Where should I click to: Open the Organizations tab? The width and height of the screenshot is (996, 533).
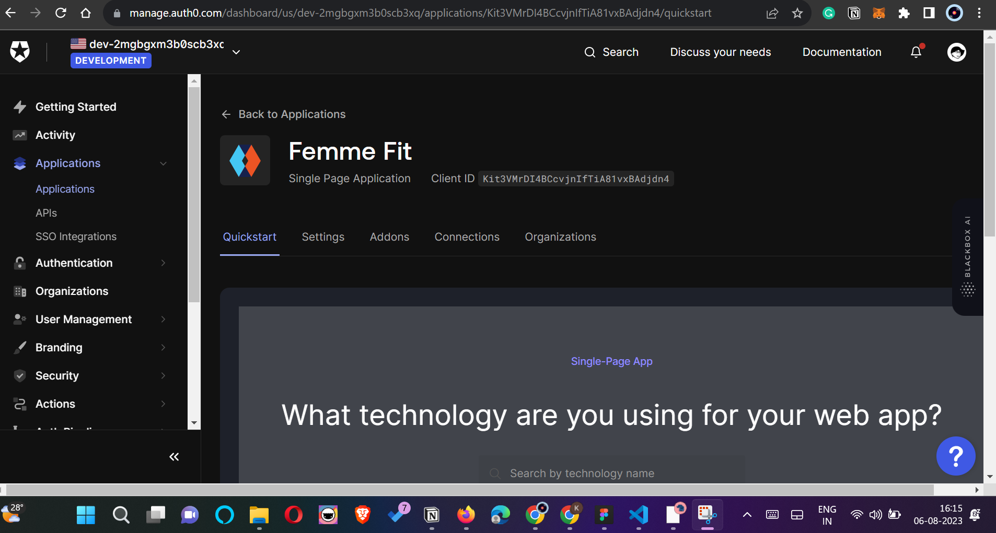[x=560, y=237]
